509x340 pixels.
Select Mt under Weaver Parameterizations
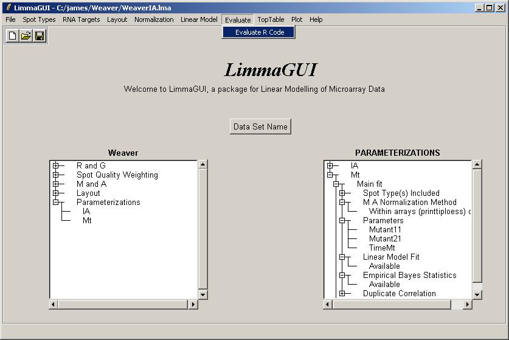click(x=87, y=220)
